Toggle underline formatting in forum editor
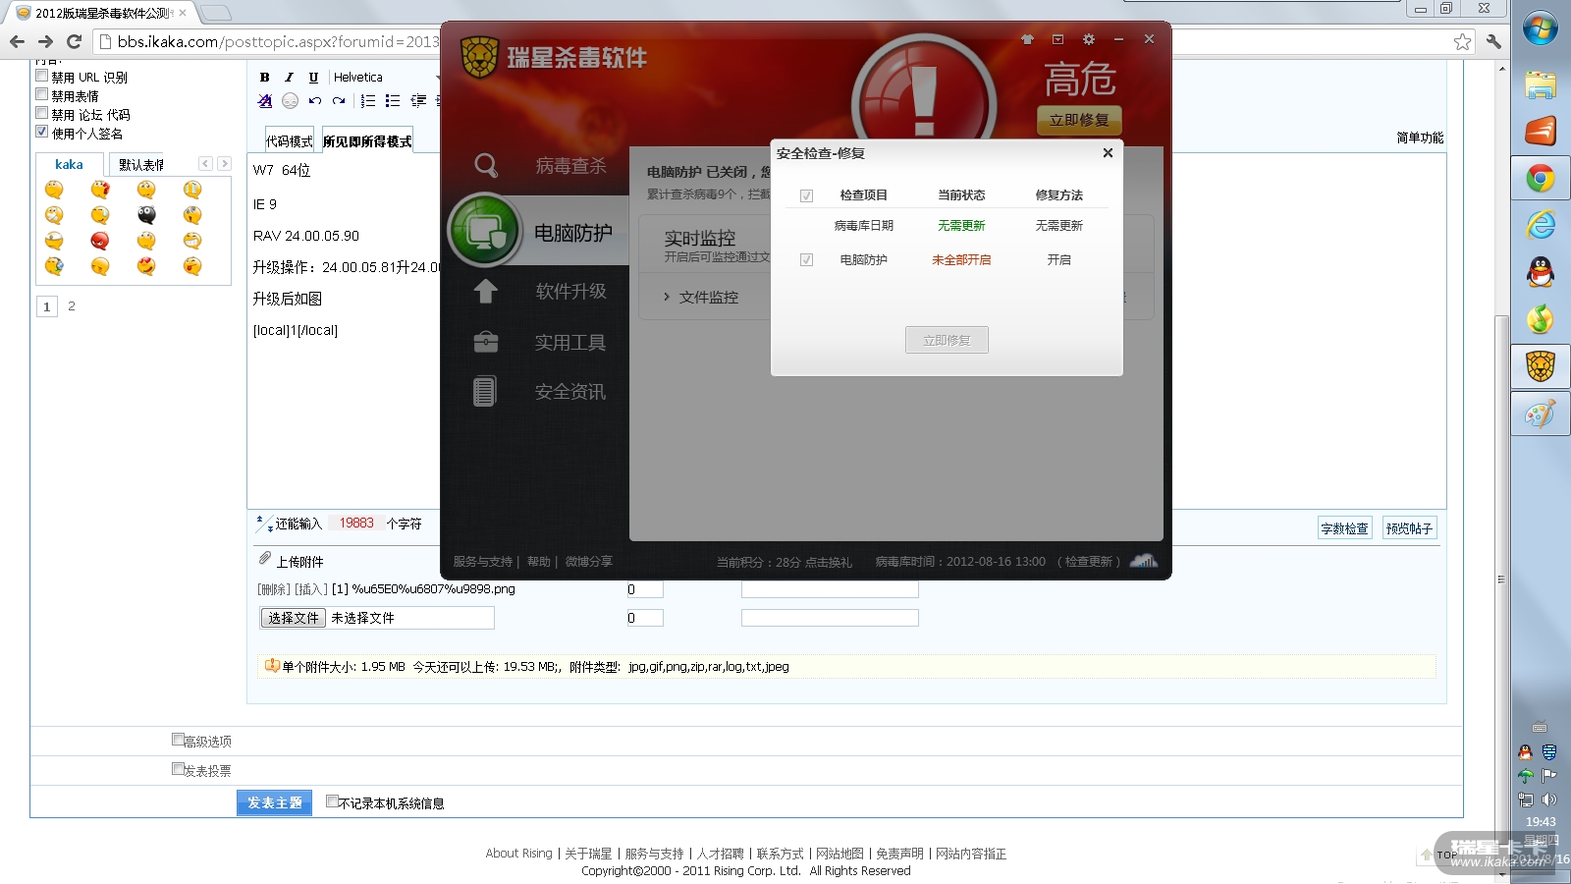Image resolution: width=1571 pixels, height=884 pixels. click(x=313, y=77)
